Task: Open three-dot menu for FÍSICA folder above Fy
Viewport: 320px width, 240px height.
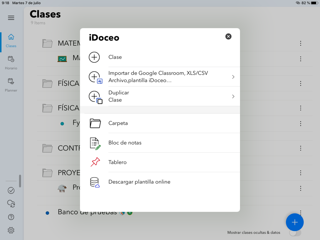Action: [301, 108]
